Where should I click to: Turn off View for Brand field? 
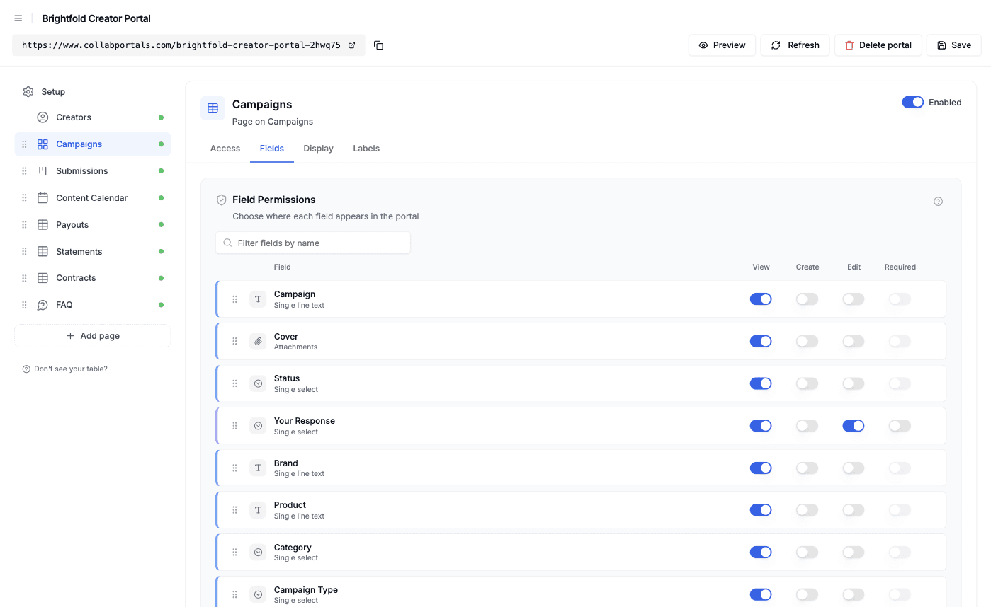click(761, 468)
